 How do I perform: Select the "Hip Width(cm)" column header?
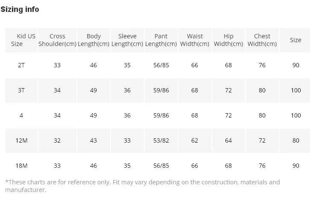[228, 40]
